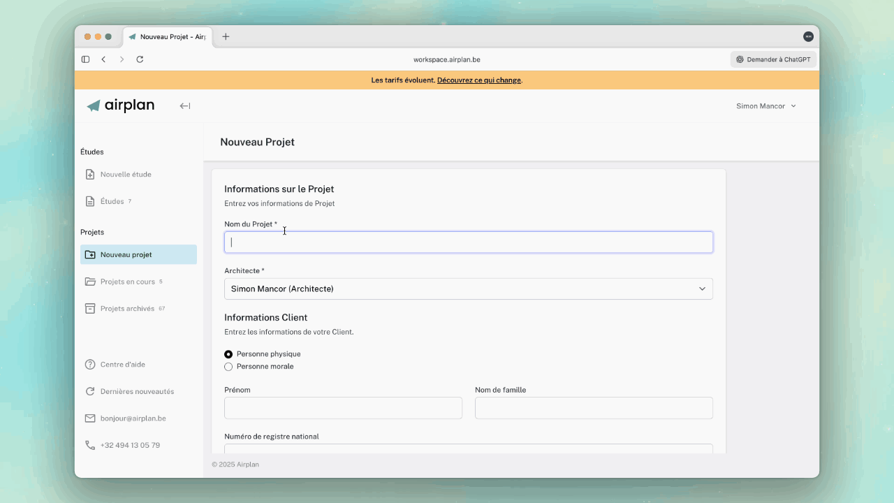Open the Simon Mancor user menu
Image resolution: width=894 pixels, height=503 pixels.
coord(765,106)
